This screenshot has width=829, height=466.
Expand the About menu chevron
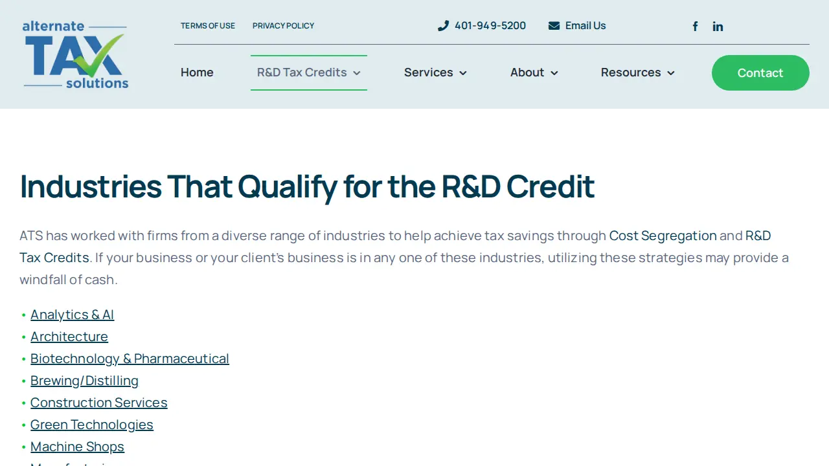(554, 73)
